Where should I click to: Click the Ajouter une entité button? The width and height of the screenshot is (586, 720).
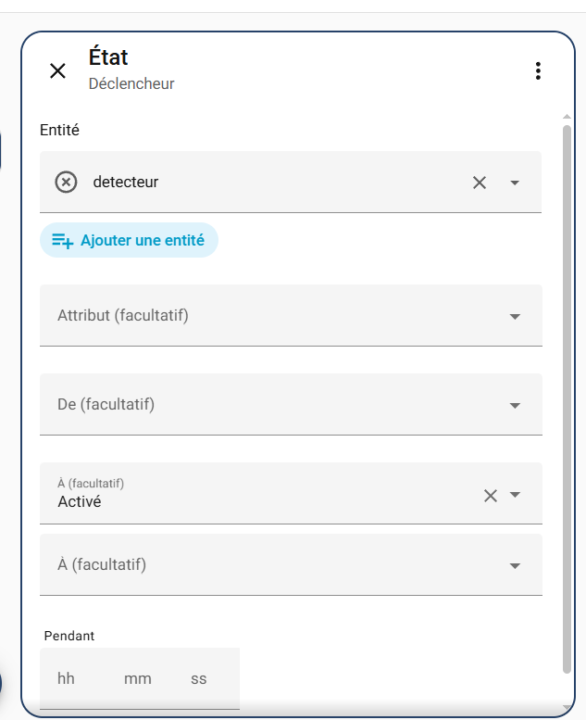pyautogui.click(x=129, y=240)
